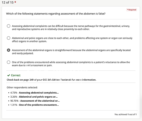Select the patient's reluctance answer radio button
The image size is (142, 121).
click(x=9, y=62)
